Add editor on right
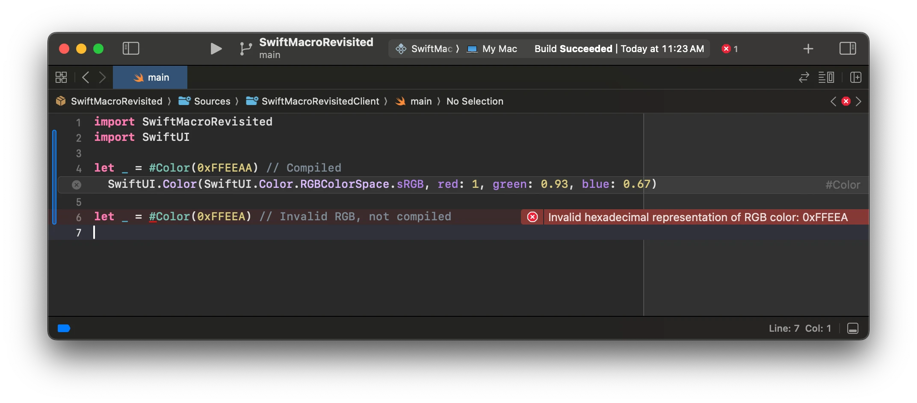 click(x=856, y=77)
